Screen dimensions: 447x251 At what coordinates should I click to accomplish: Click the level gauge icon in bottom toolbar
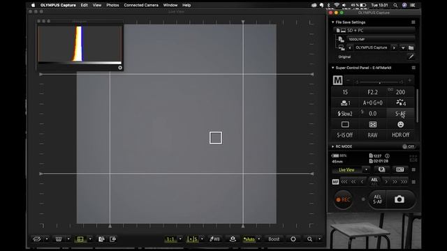59,239
